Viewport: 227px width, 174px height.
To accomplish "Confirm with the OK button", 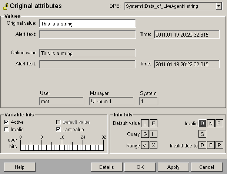I will pyautogui.click(x=140, y=167).
